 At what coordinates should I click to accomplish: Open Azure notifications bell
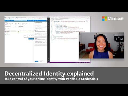tap(32, 21)
